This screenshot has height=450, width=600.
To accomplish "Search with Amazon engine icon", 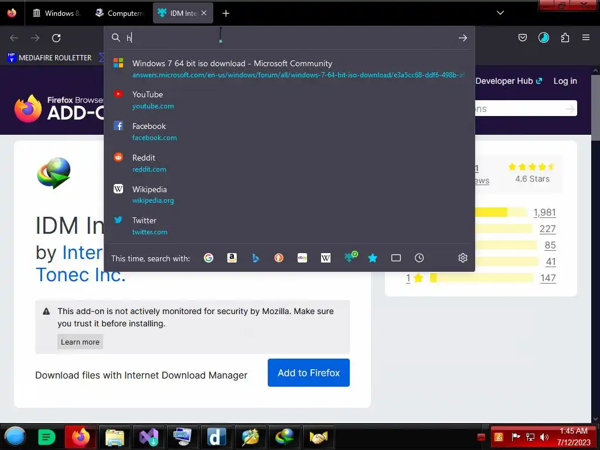I will (x=232, y=258).
